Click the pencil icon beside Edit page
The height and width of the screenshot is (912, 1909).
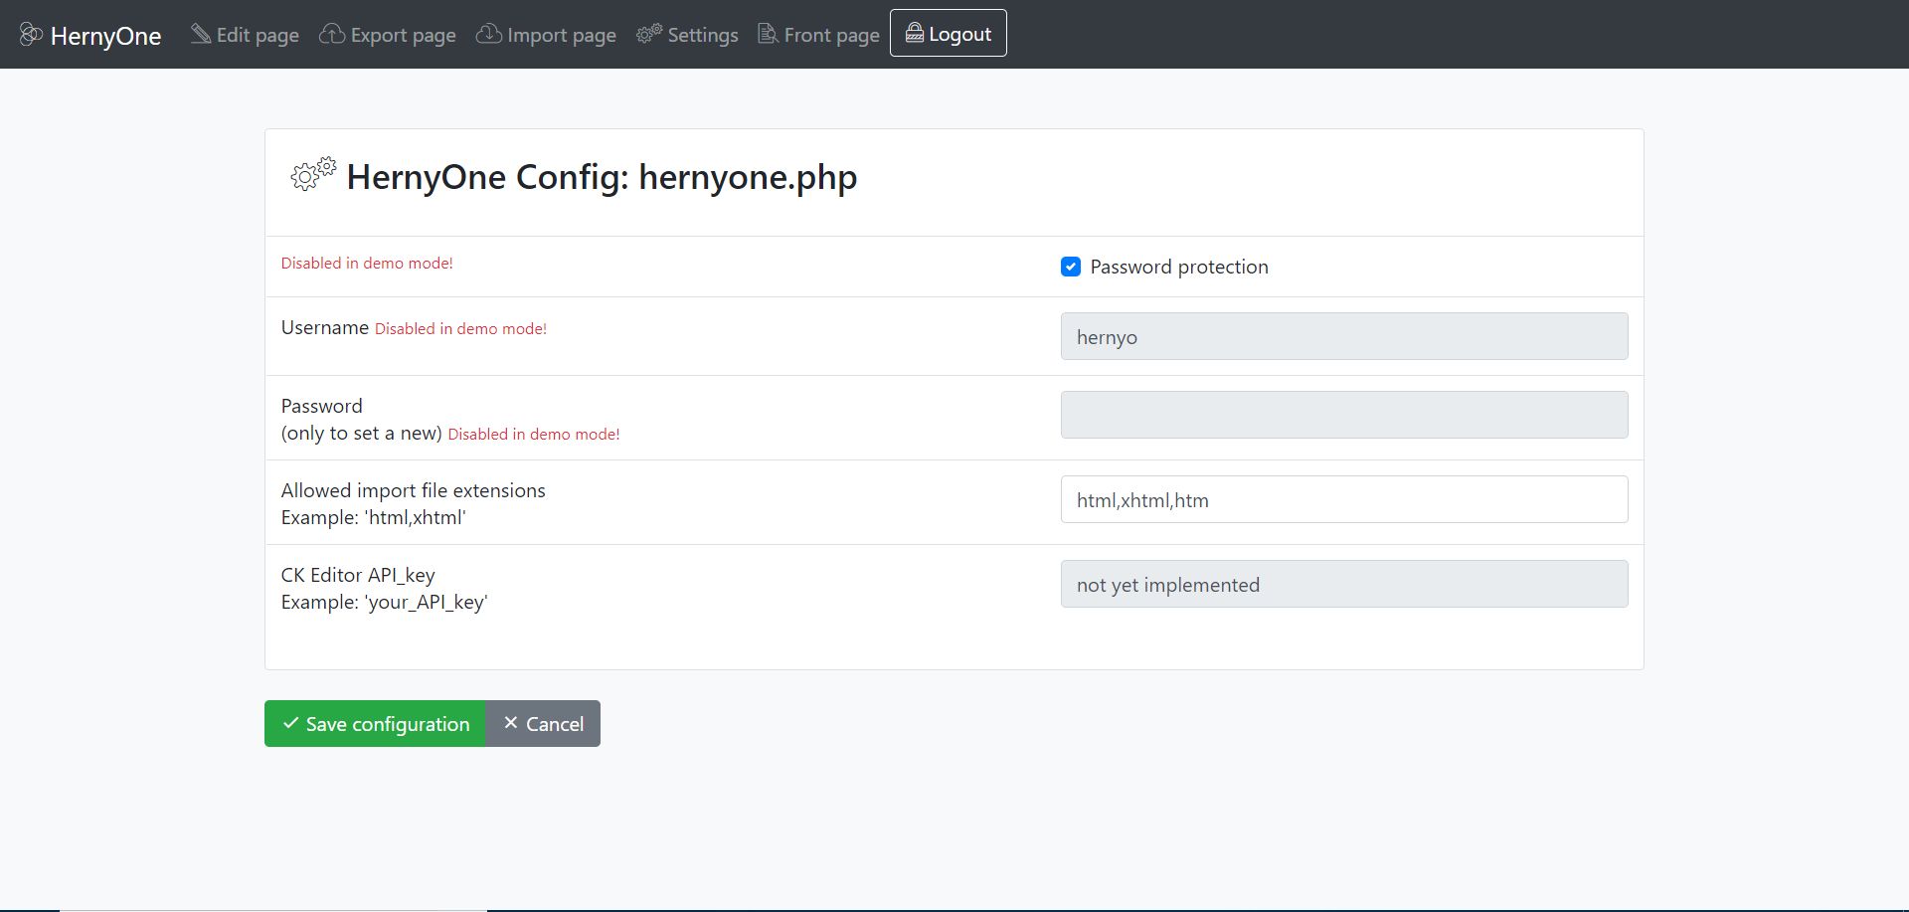tap(201, 34)
